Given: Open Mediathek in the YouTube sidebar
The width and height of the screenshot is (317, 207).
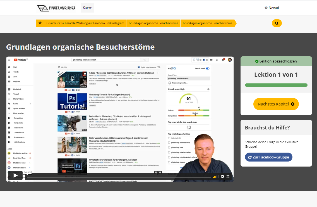Looking at the screenshot, I should tap(17, 89).
